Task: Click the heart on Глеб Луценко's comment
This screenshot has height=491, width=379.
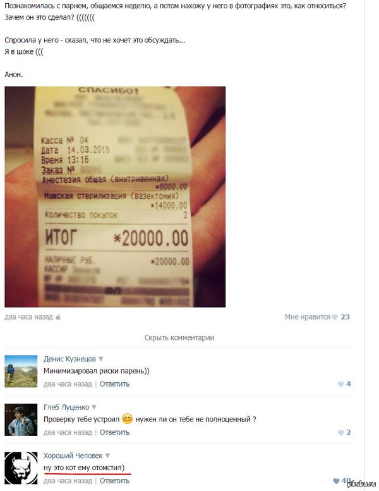Action: 340,433
